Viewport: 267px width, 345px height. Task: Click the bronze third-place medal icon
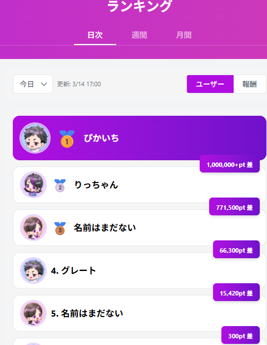click(60, 228)
